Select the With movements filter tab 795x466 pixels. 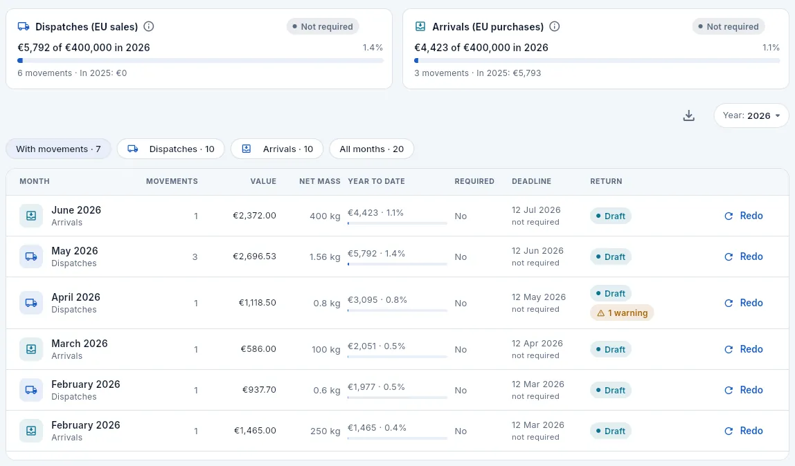pyautogui.click(x=58, y=149)
